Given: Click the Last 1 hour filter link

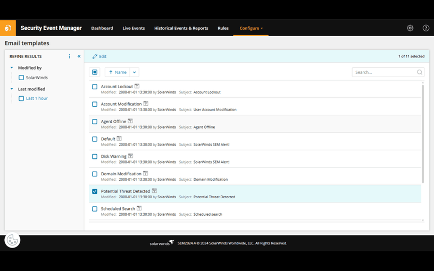Looking at the screenshot, I should tap(37, 98).
